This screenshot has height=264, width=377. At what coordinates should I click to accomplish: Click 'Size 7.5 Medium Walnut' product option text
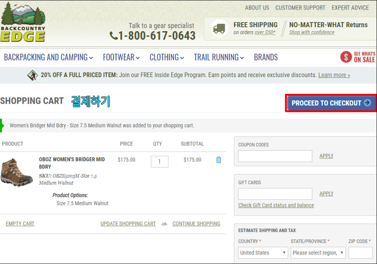82,203
